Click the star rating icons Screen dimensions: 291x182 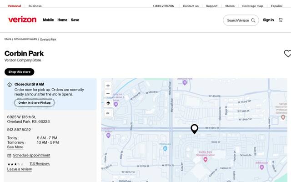tap(15, 164)
